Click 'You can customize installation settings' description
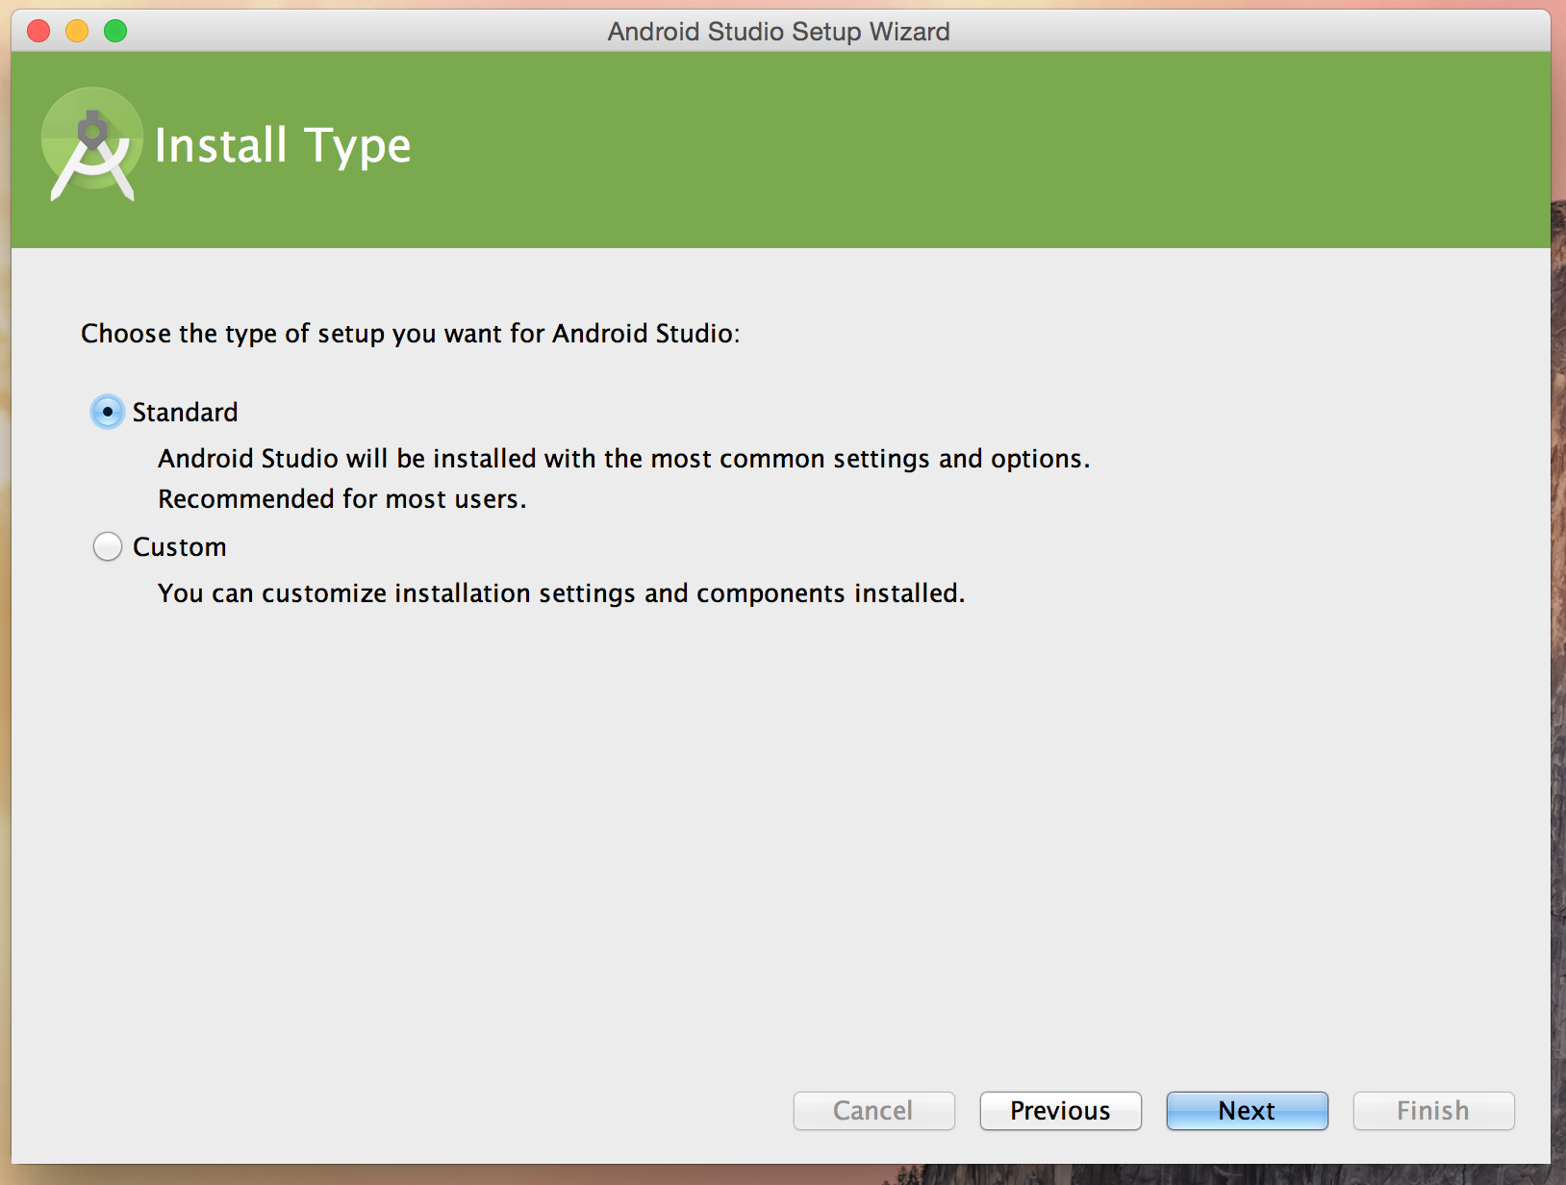The width and height of the screenshot is (1566, 1185). pyautogui.click(x=561, y=592)
